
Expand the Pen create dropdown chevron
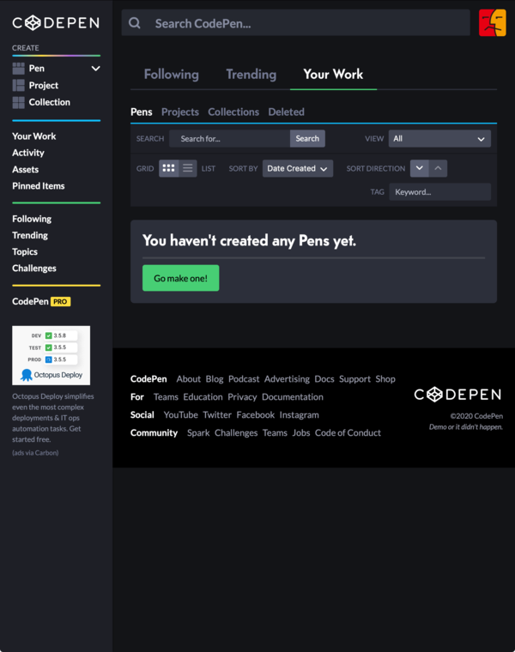coord(95,68)
